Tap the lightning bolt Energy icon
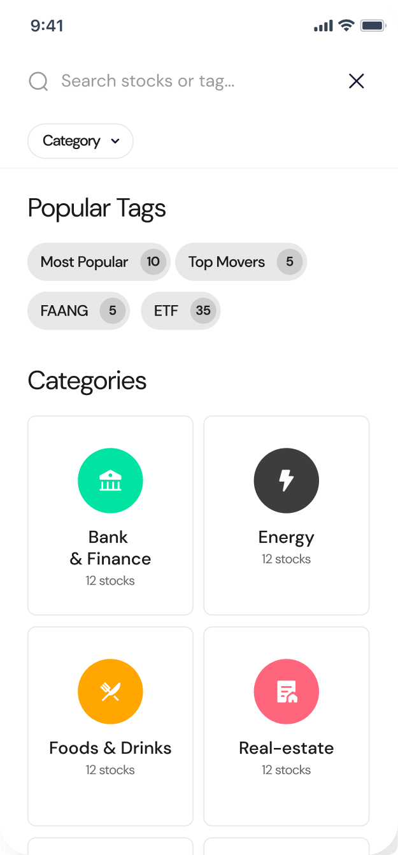 [287, 481]
